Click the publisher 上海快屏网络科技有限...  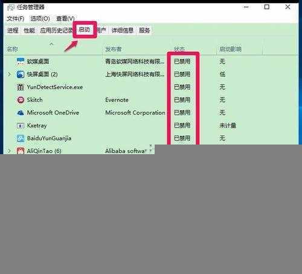135,74
